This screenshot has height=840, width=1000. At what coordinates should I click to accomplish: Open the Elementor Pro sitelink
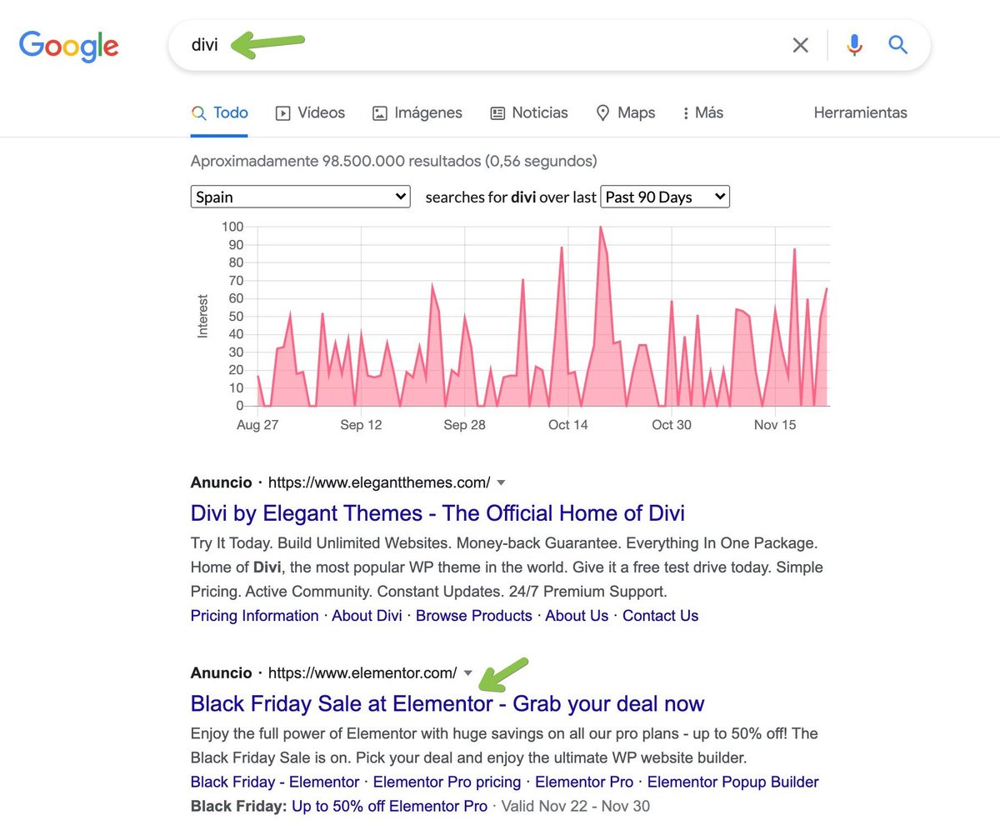[584, 782]
